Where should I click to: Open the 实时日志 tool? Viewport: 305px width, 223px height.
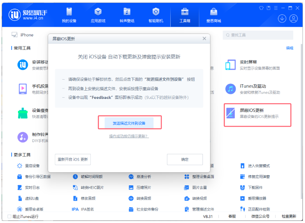pyautogui.click(x=28, y=187)
